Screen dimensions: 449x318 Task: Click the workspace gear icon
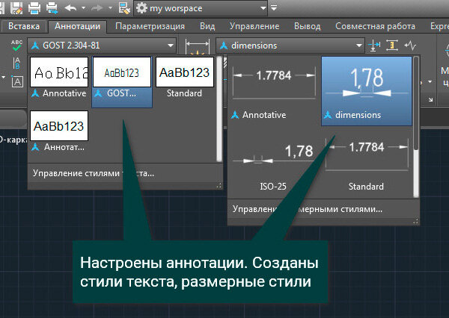pos(141,8)
